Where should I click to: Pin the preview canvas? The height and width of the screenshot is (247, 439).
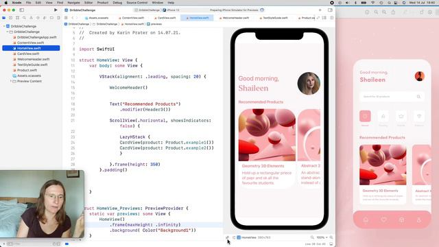[x=227, y=237]
